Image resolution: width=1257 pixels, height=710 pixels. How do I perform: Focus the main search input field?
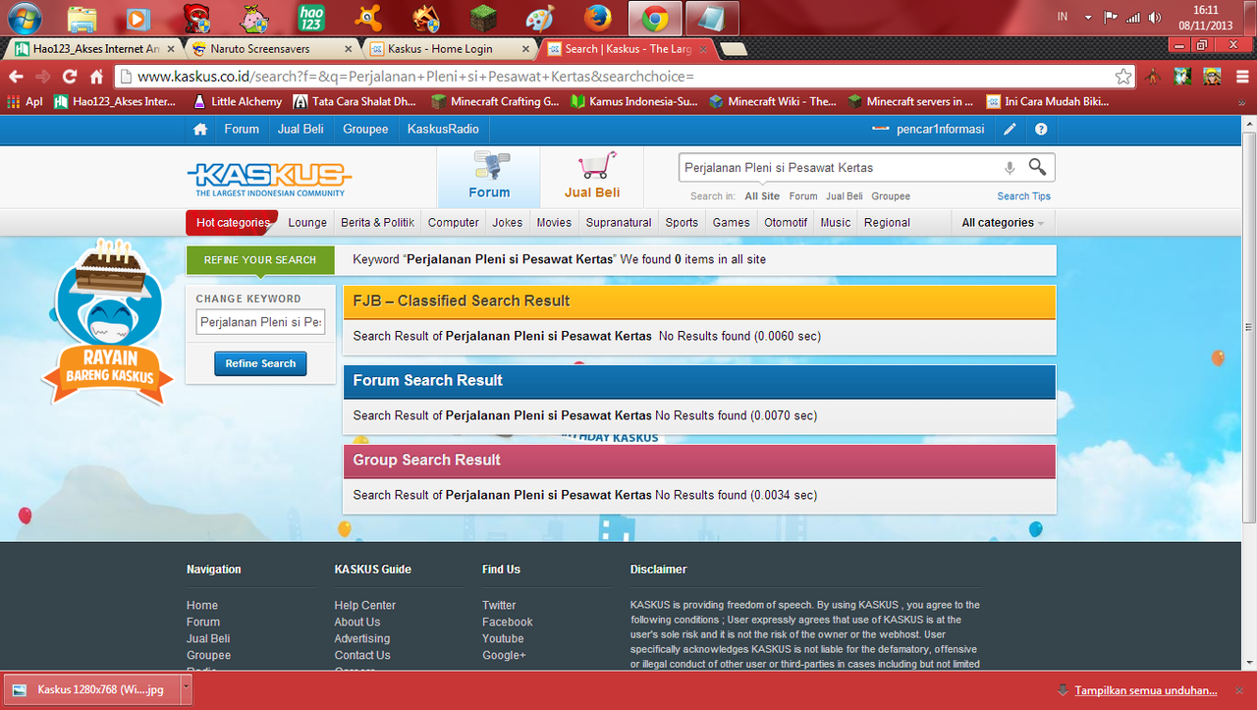(840, 168)
